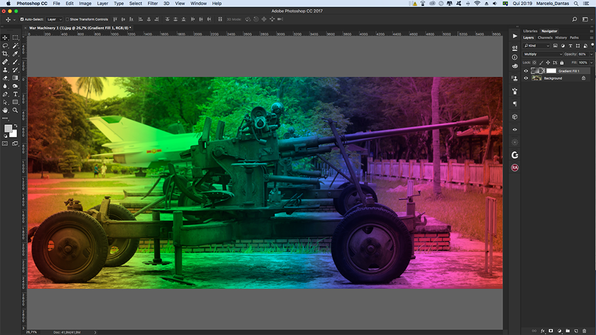Viewport: 596px width, 335px height.
Task: Open the Window menu
Action: 198,4
